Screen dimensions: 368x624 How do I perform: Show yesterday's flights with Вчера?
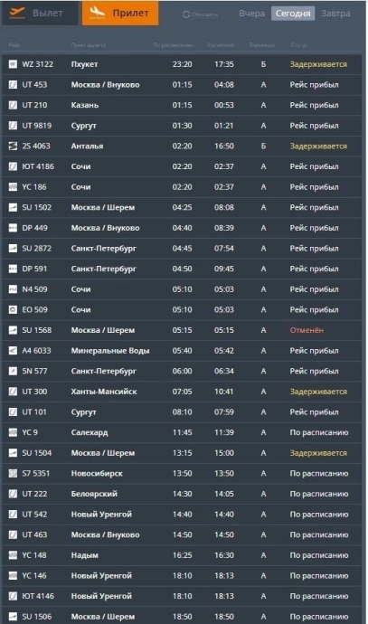point(251,14)
